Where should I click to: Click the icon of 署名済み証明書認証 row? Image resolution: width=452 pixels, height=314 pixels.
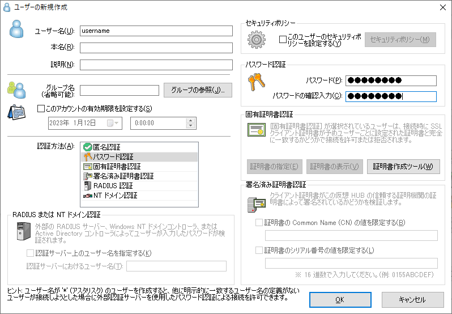(x=87, y=176)
